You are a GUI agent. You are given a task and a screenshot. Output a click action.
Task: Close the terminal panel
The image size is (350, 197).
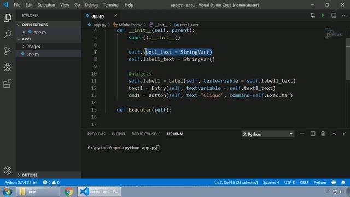(x=344, y=134)
